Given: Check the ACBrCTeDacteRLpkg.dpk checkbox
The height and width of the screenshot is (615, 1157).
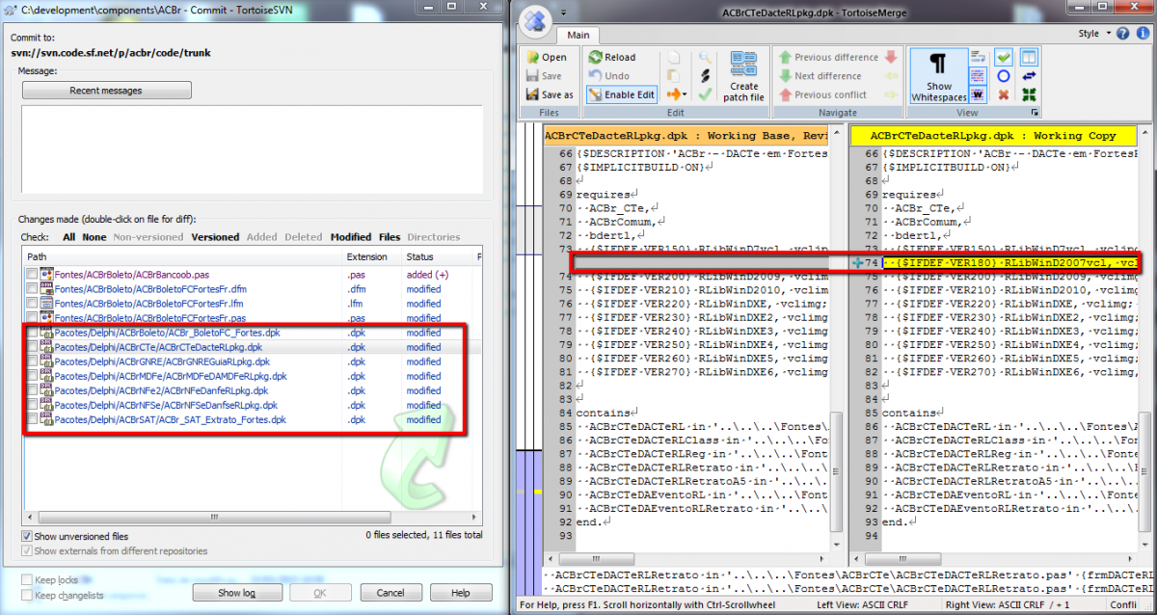Looking at the screenshot, I should tap(32, 347).
